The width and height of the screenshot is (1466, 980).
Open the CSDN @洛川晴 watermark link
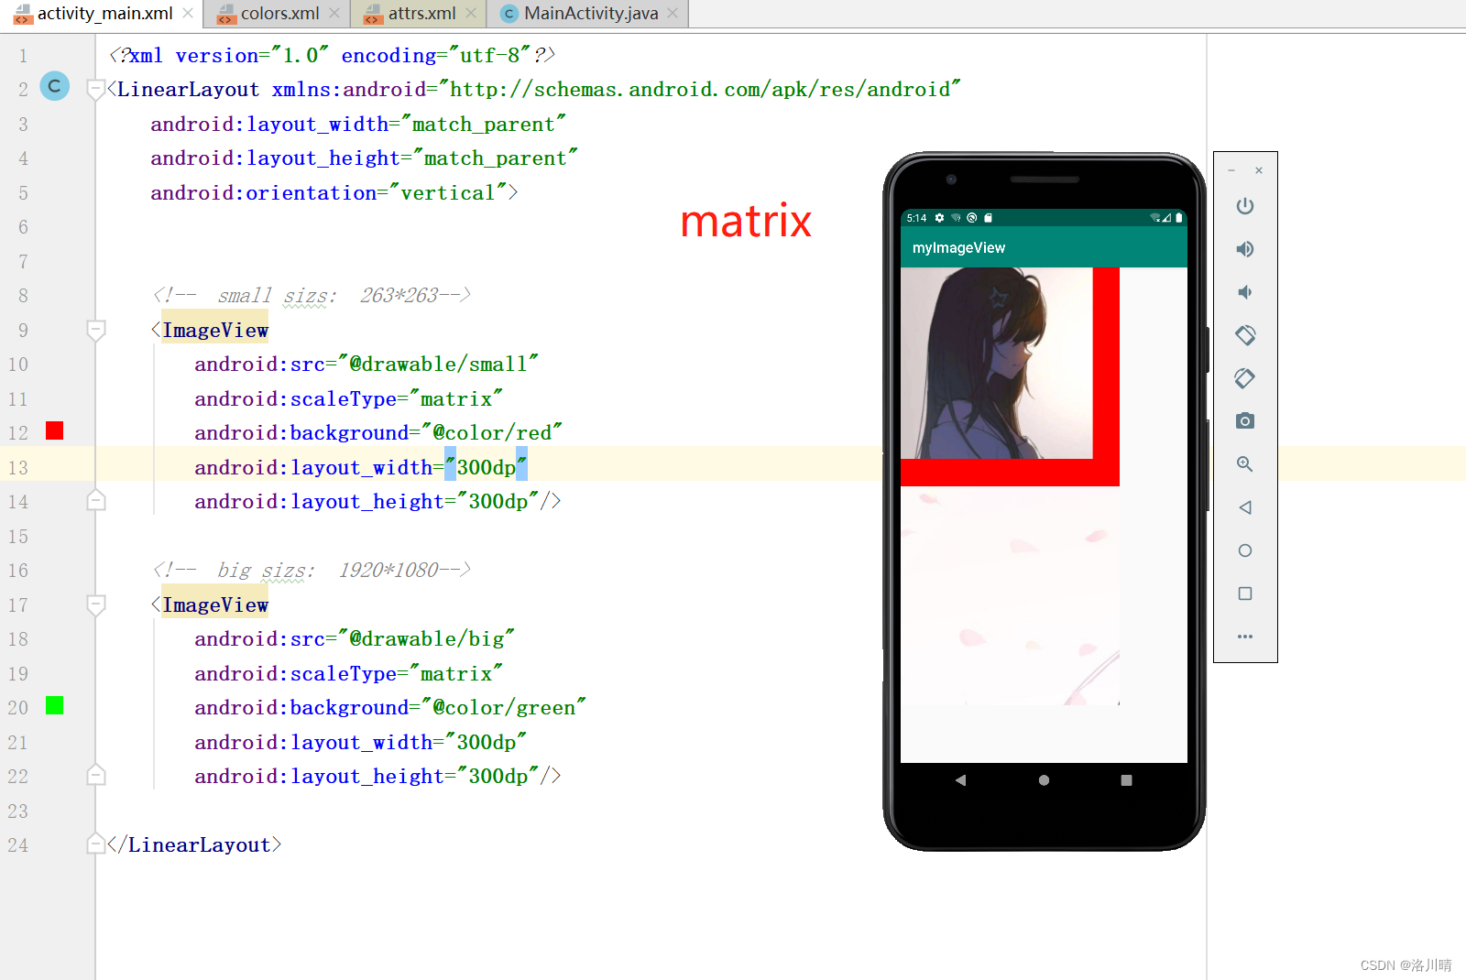tap(1405, 964)
